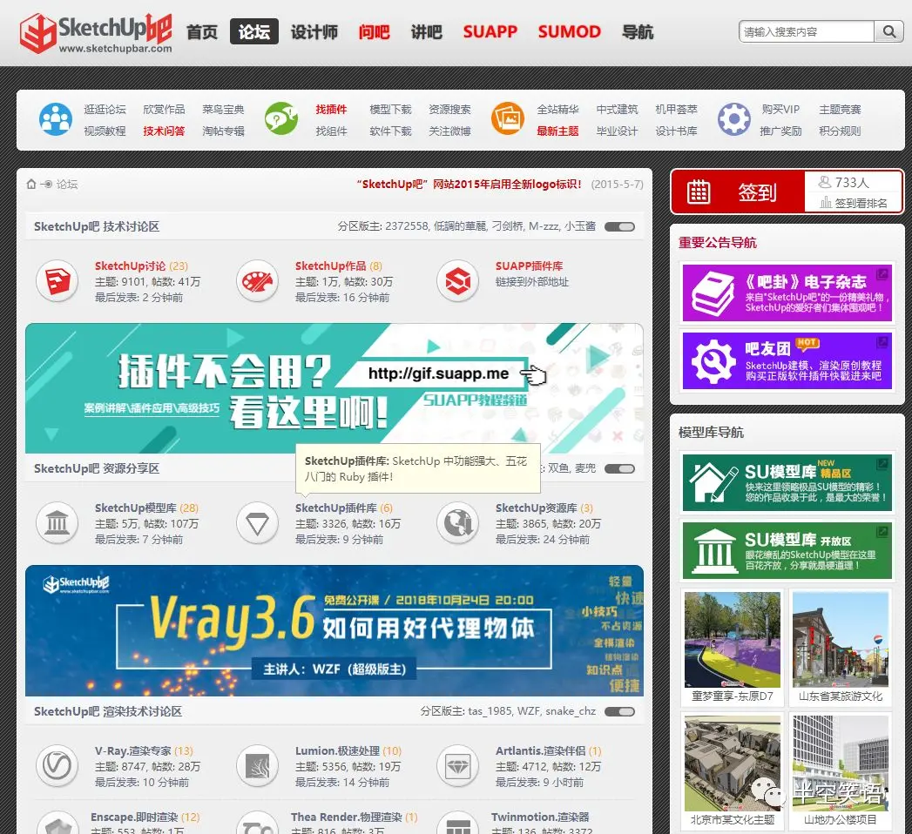Open SketchUp资源库 globe icon
This screenshot has height=834, width=912.
click(458, 523)
